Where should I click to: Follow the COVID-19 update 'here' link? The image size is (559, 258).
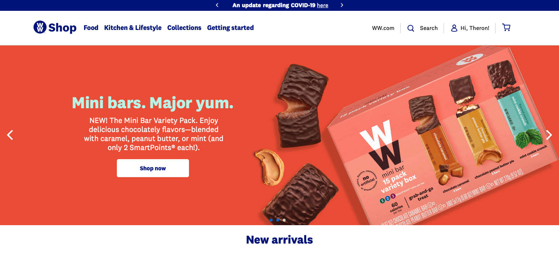[x=322, y=5]
